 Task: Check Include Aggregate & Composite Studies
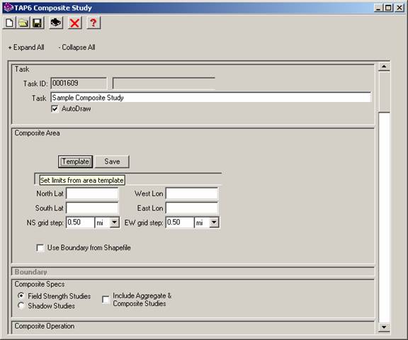[x=106, y=300]
